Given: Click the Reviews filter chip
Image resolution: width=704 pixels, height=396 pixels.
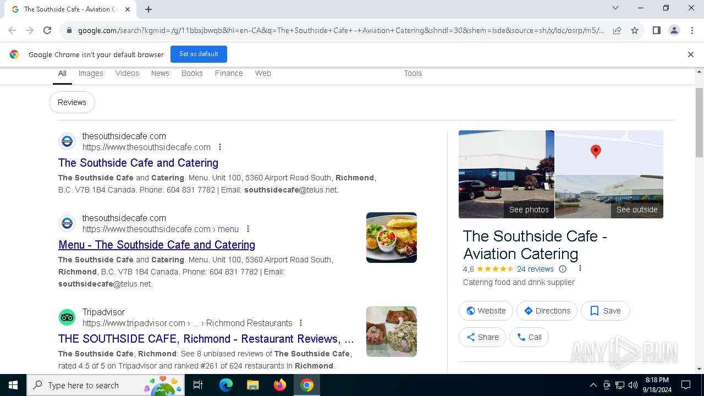Looking at the screenshot, I should coord(72,102).
